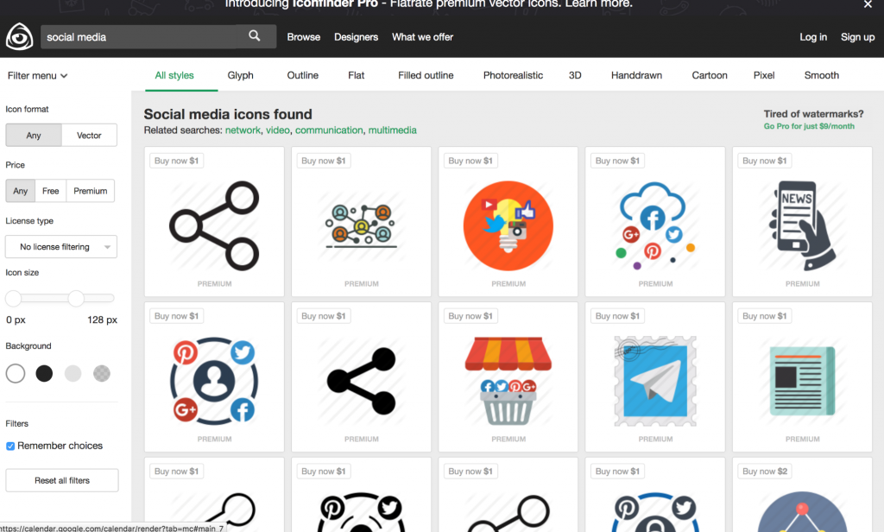The height and width of the screenshot is (532, 884).
Task: Open the Designers page
Action: coord(356,36)
